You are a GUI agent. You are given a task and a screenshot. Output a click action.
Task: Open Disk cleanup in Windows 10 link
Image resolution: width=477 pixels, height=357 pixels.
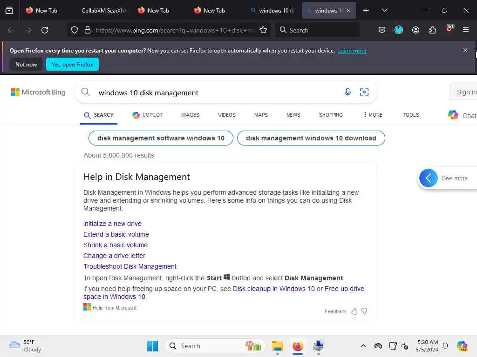(x=273, y=289)
